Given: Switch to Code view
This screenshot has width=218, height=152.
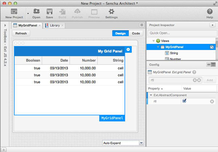Looking at the screenshot, I should coord(136,33).
